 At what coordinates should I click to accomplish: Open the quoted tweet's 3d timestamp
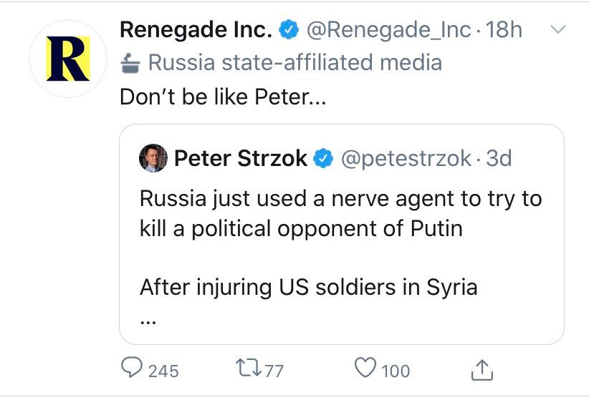tap(499, 158)
